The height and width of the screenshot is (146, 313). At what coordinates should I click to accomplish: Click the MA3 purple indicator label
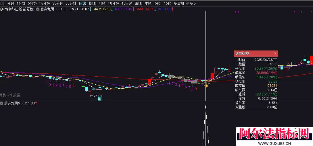click(x=124, y=9)
